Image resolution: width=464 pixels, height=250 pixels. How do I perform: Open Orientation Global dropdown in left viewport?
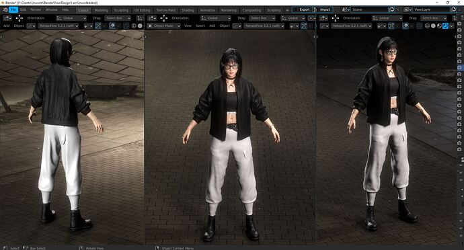click(71, 18)
